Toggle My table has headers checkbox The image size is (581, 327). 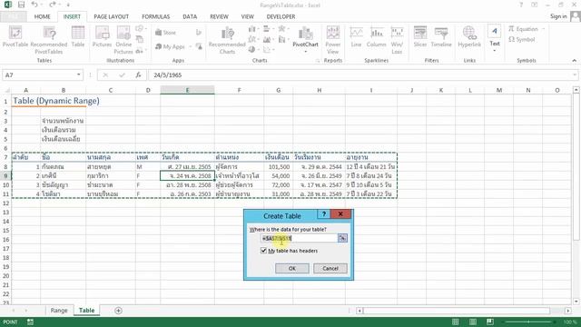tap(263, 251)
